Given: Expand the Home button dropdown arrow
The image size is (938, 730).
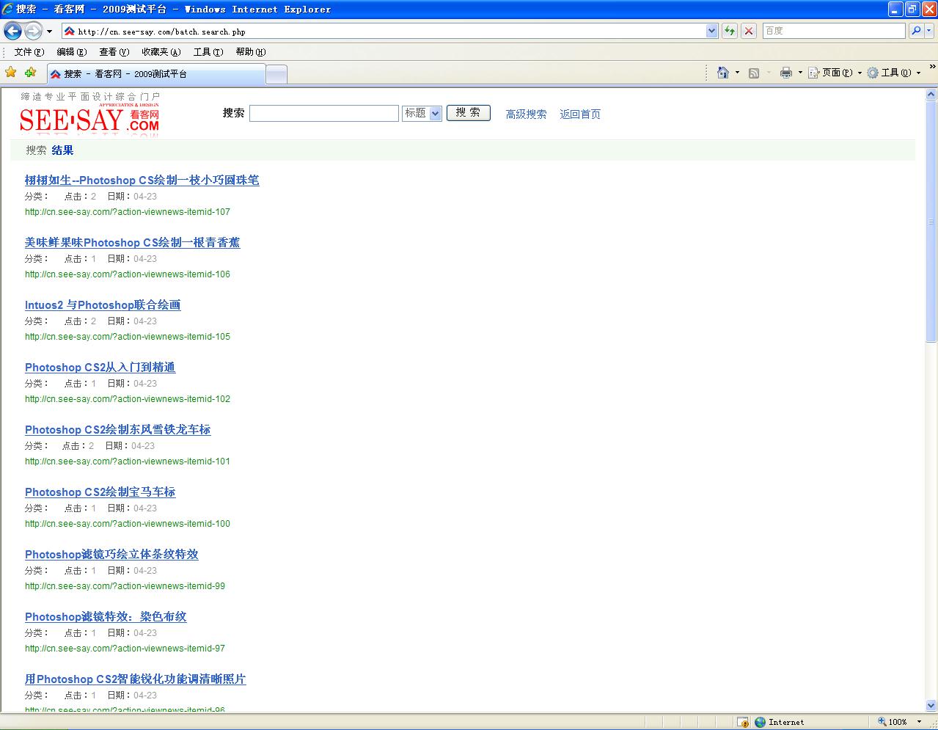Looking at the screenshot, I should (737, 73).
